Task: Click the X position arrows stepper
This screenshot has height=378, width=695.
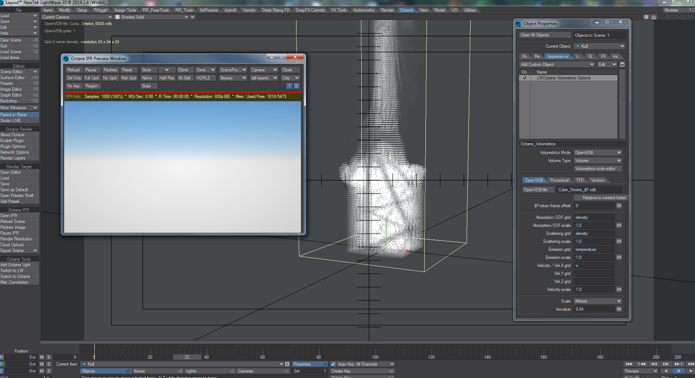Action: point(42,357)
